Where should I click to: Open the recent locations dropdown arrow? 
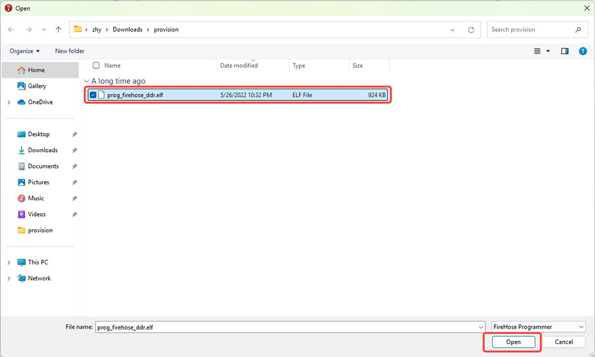44,30
